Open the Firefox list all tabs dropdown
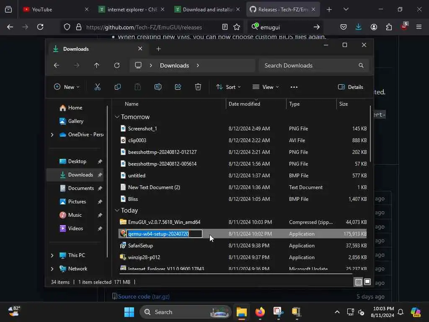Image resolution: width=429 pixels, height=322 pixels. tap(346, 9)
